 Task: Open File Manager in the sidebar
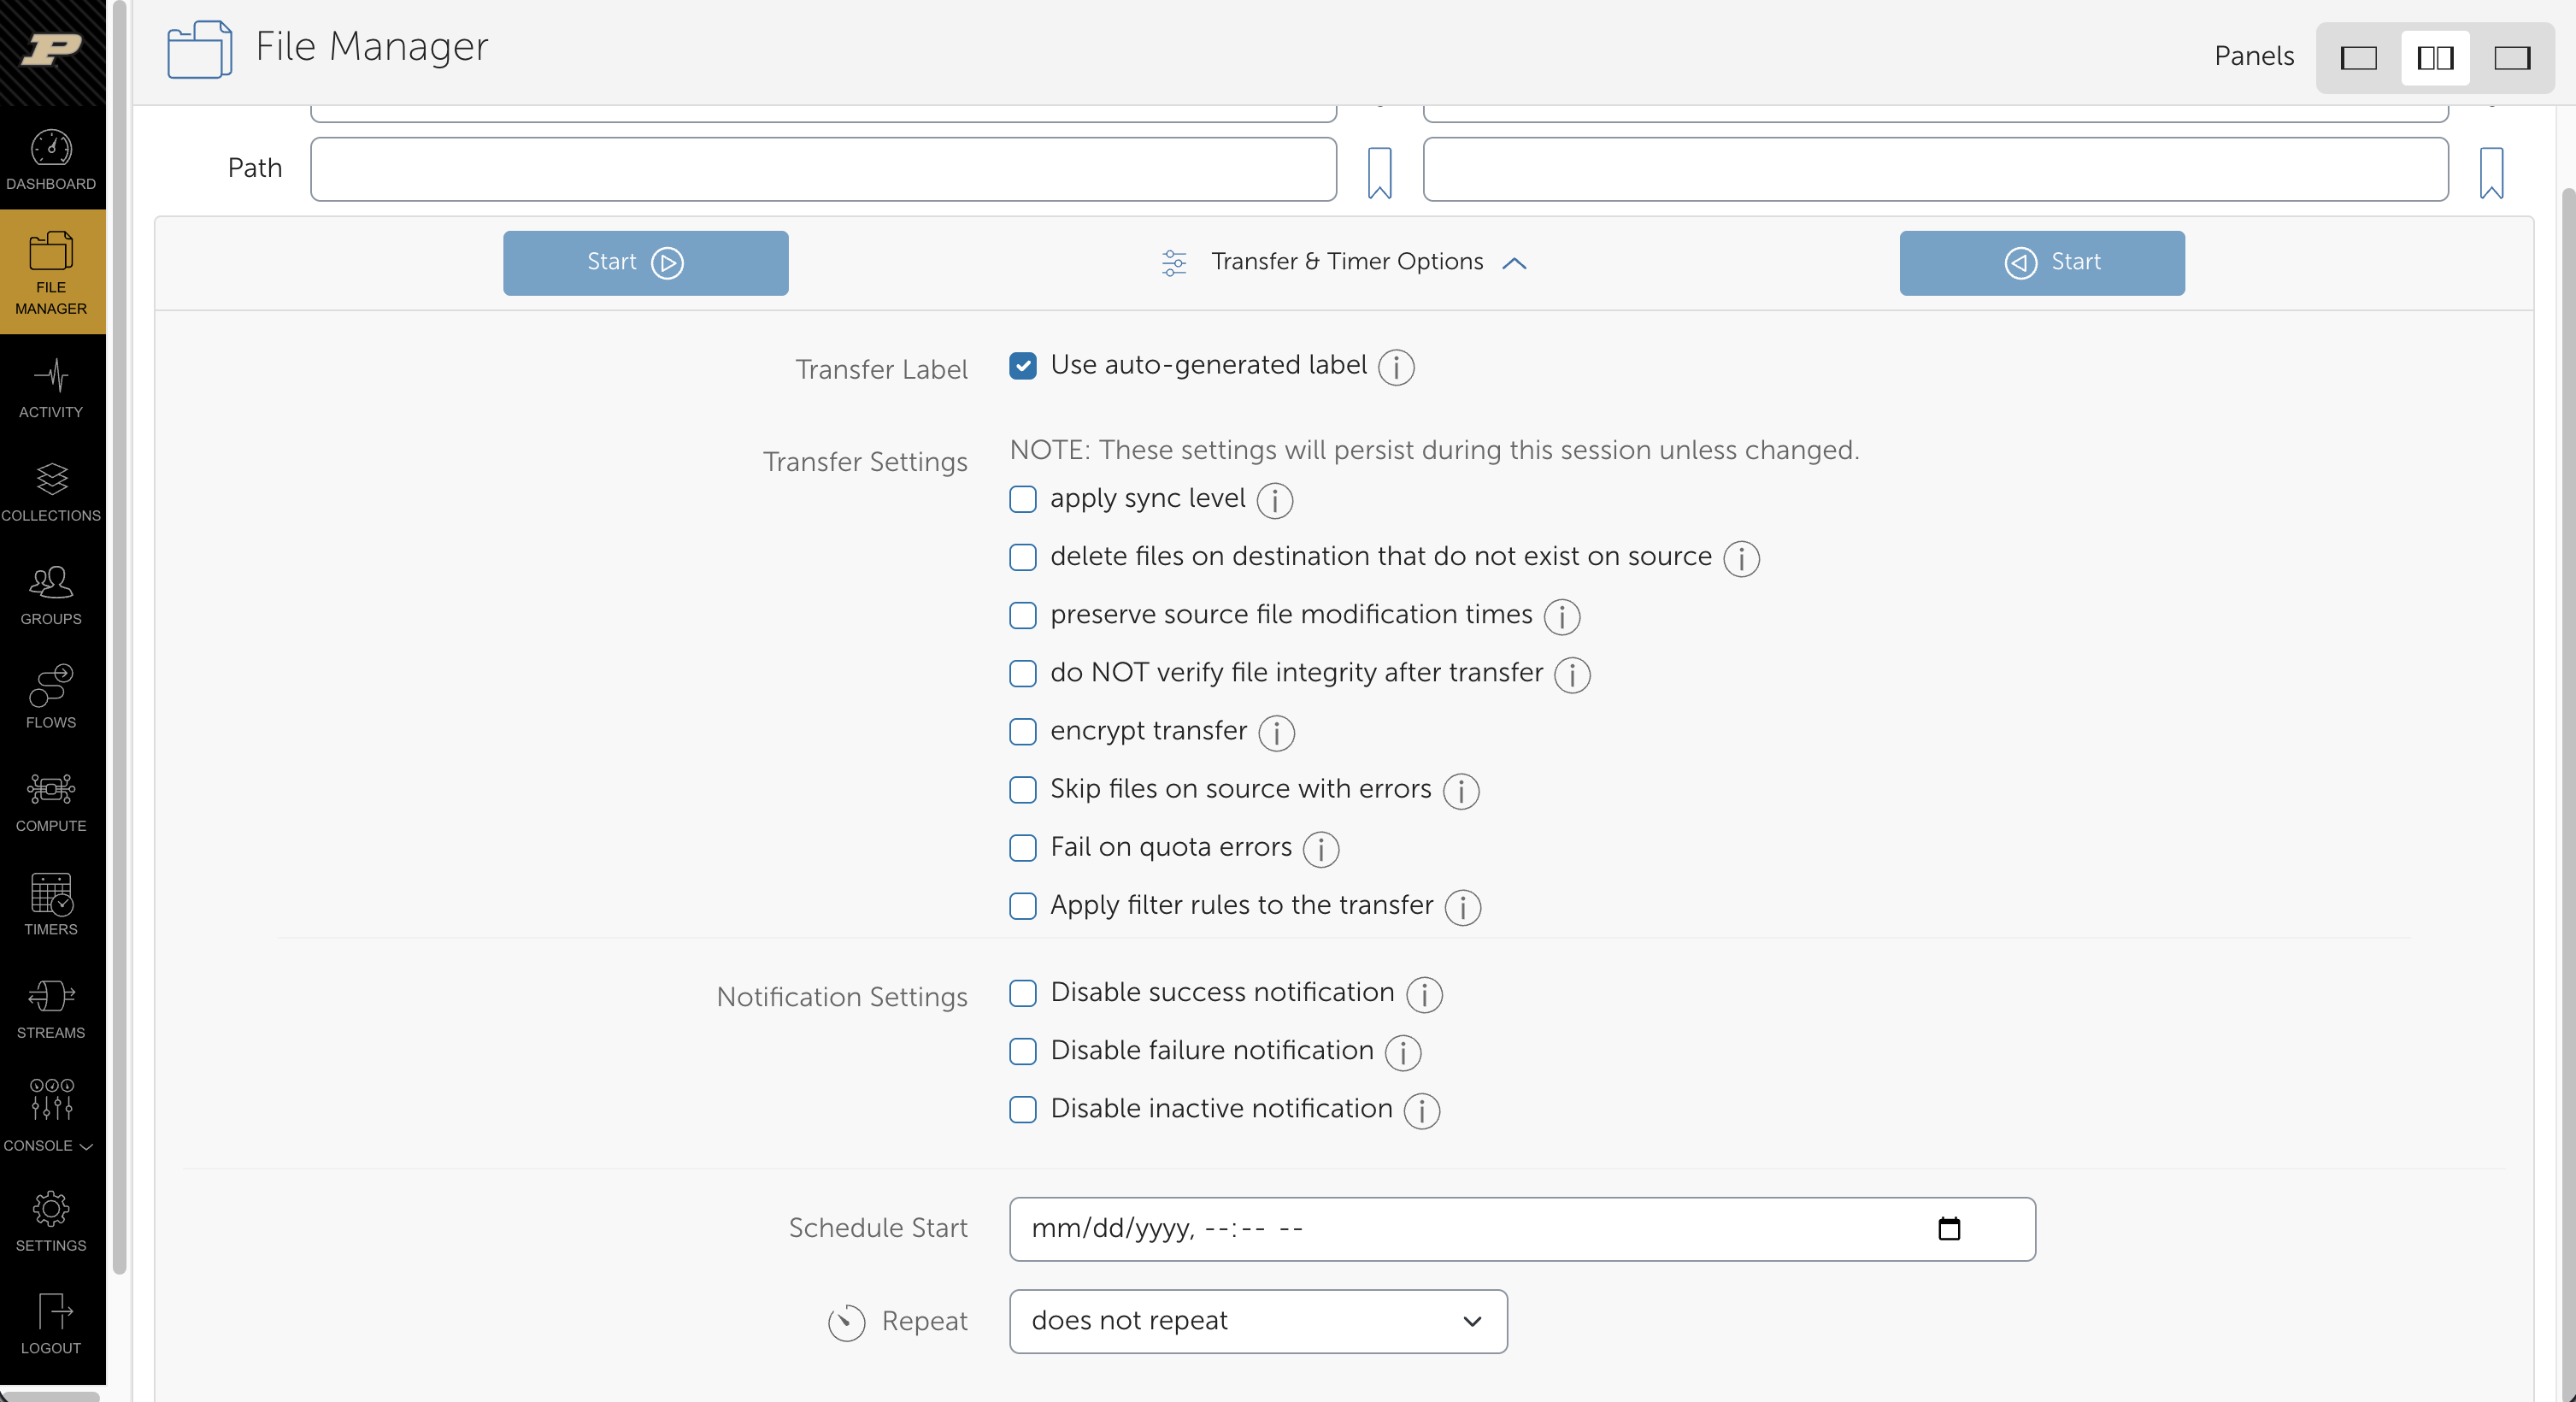pyautogui.click(x=51, y=272)
